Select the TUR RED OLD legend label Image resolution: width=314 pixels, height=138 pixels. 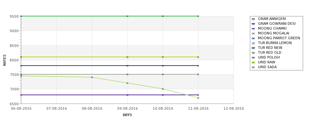click(270, 53)
